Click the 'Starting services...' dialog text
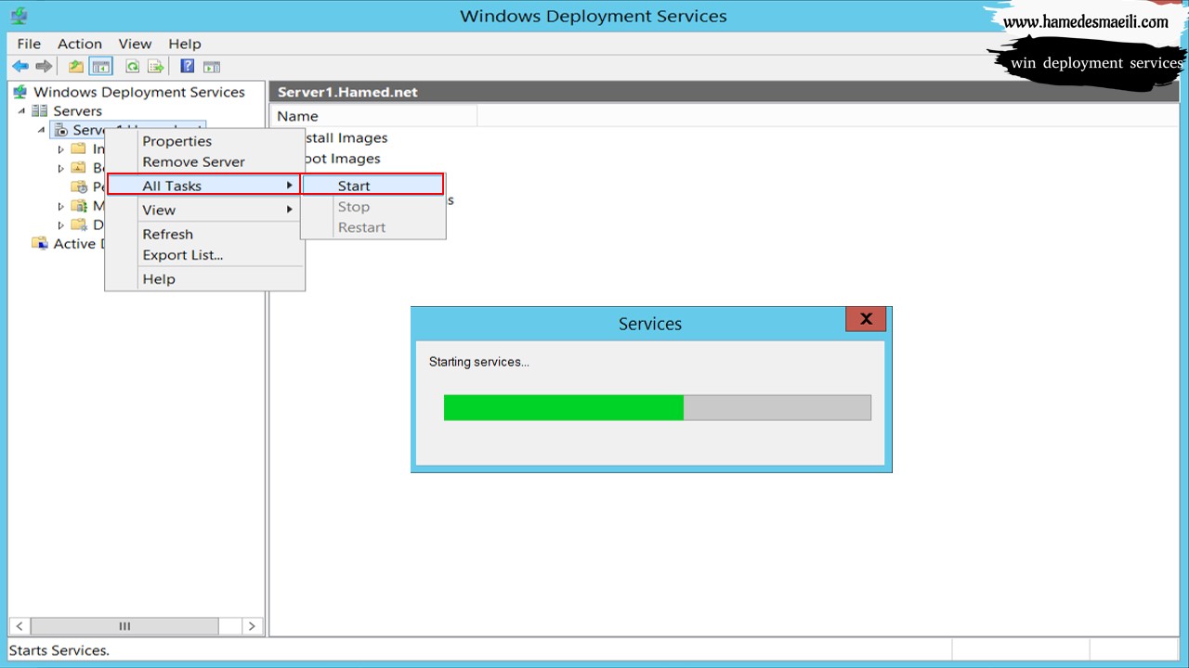 tap(479, 362)
